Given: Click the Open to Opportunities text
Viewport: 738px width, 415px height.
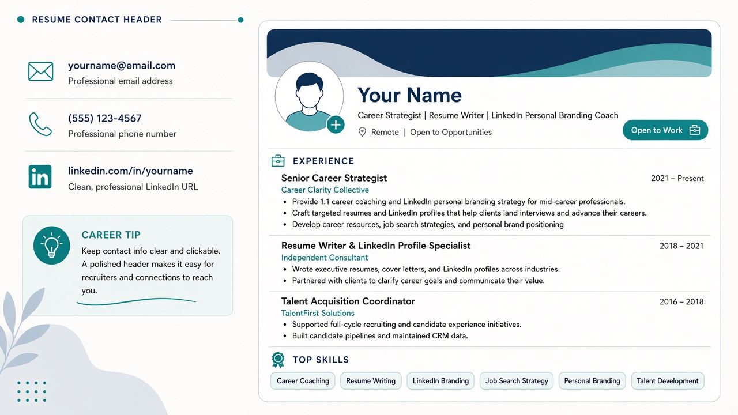Looking at the screenshot, I should pyautogui.click(x=451, y=133).
